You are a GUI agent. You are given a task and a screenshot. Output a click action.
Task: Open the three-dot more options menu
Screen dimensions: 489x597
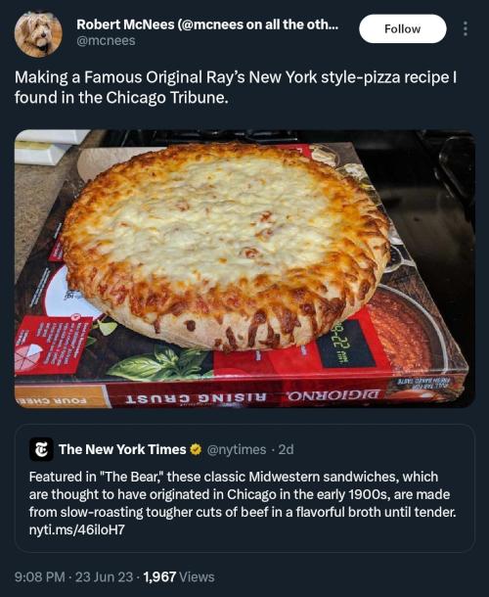point(465,29)
